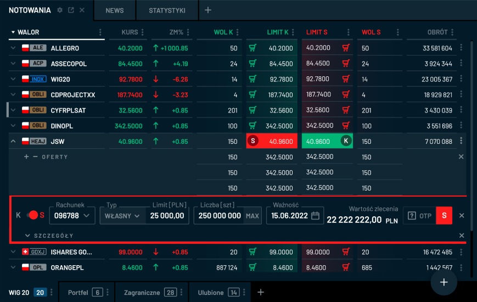Click the green buy cart icon for ALLEGRO

click(x=252, y=48)
